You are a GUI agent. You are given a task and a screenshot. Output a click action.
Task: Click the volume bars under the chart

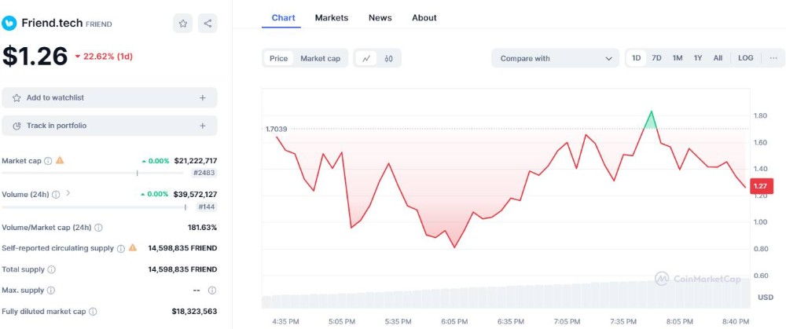[x=505, y=294]
